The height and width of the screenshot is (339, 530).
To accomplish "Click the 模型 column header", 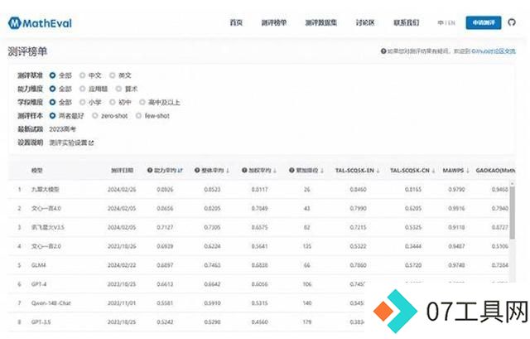I will coord(36,170).
